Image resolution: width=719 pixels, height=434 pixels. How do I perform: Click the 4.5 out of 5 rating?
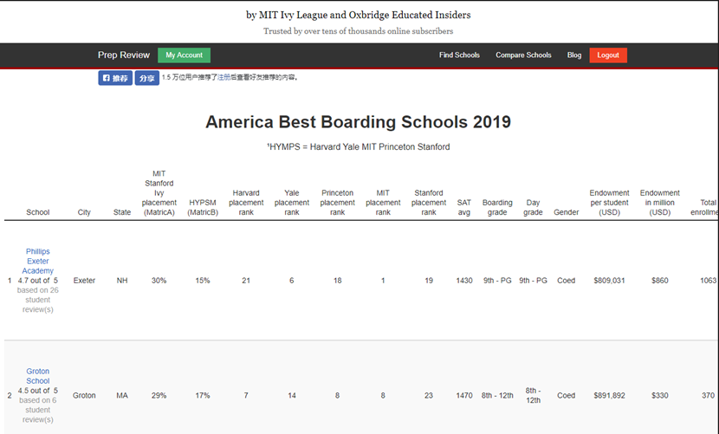point(37,391)
